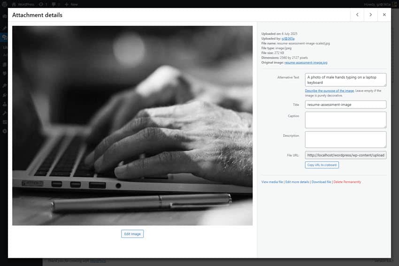Open the View media file link

pos(272,182)
